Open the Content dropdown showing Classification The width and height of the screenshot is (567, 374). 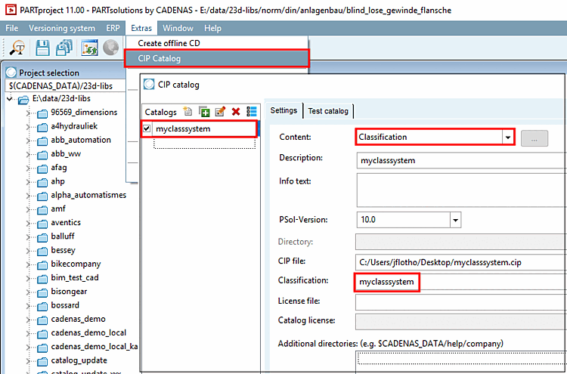(x=508, y=138)
